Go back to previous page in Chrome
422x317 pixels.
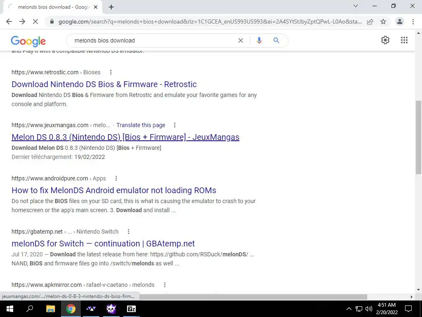(9, 21)
